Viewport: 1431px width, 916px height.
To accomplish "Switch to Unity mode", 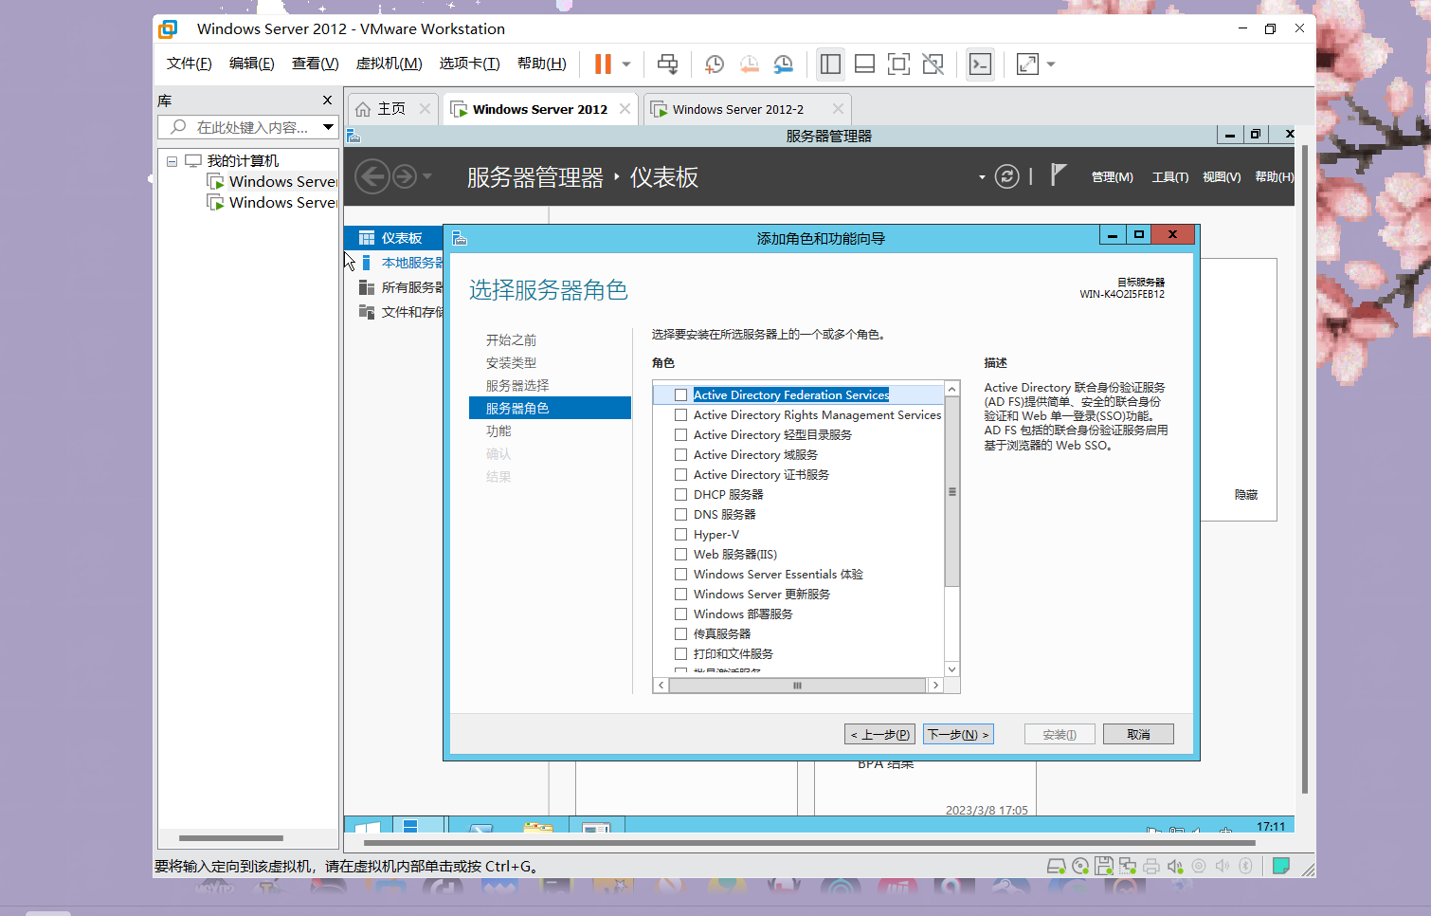I will [933, 64].
